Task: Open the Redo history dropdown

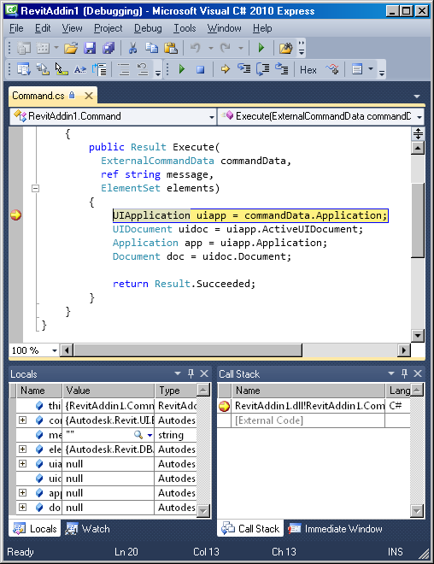Action: pos(241,48)
